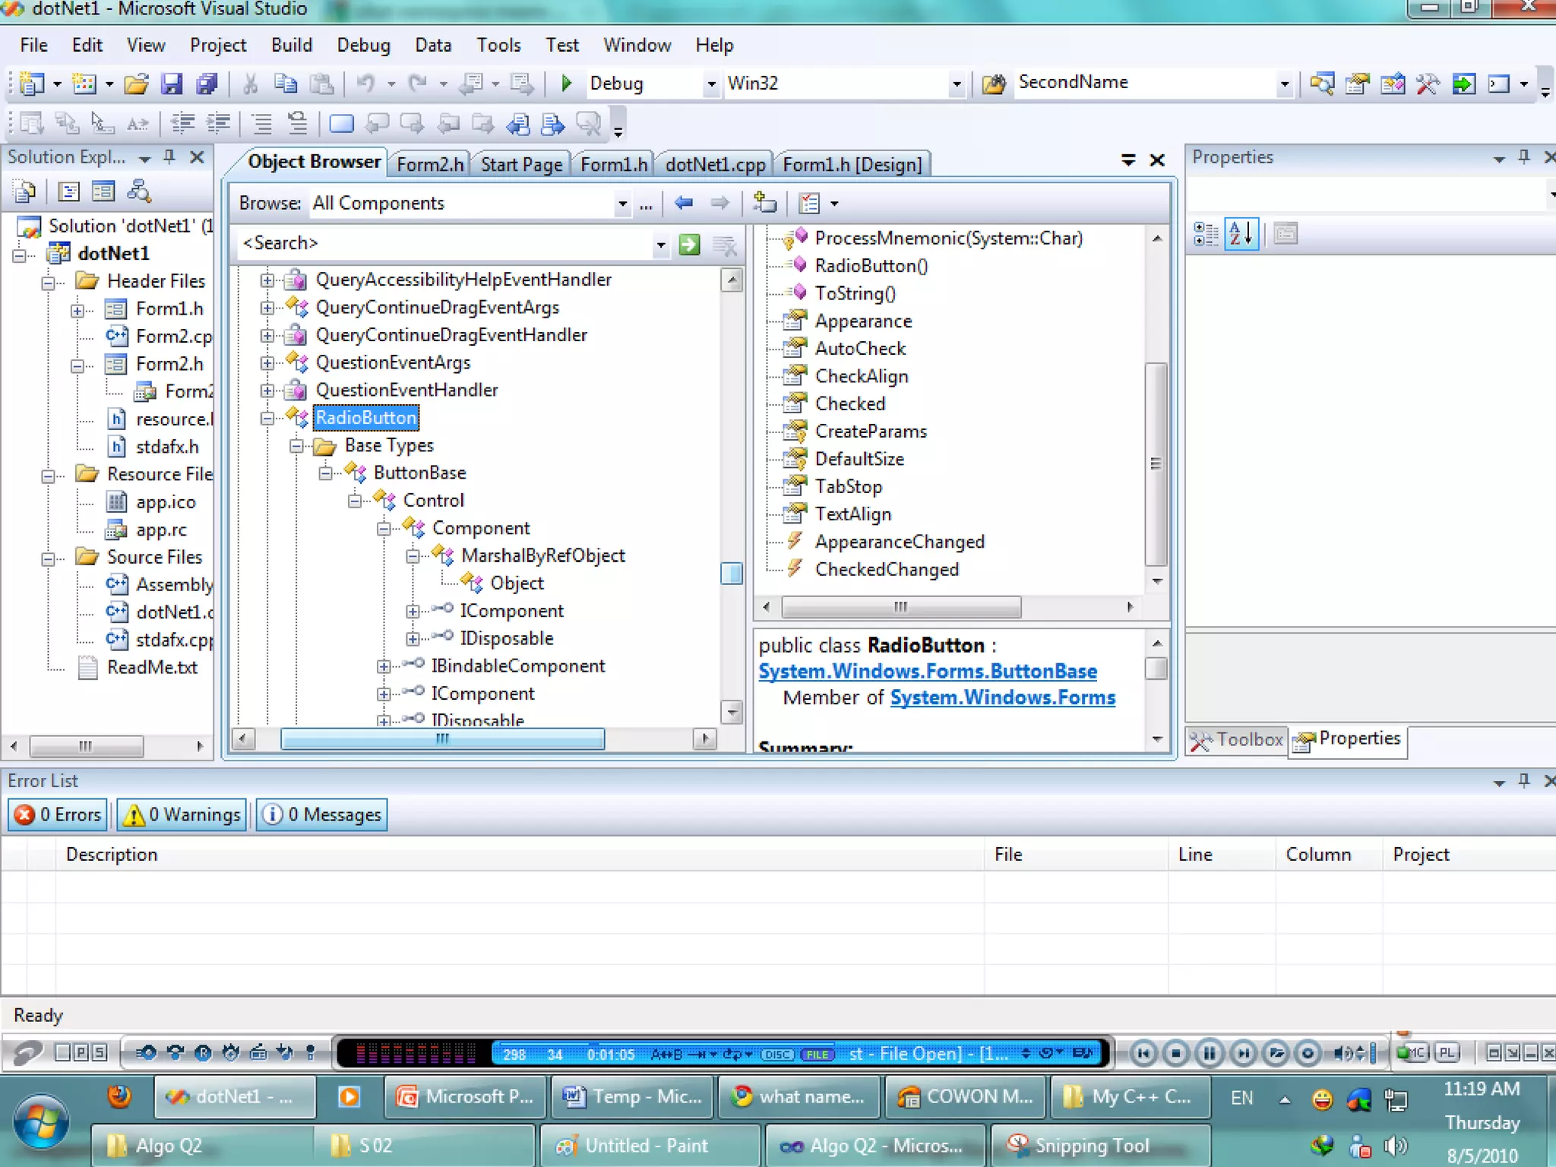Open the Debug configuration dropdown

click(711, 84)
